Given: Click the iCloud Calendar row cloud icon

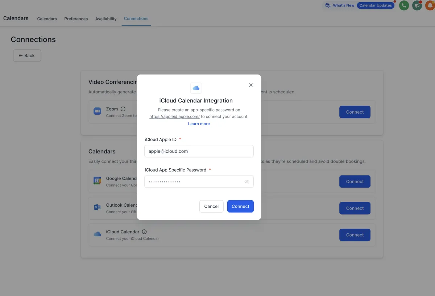Looking at the screenshot, I should coord(97,234).
